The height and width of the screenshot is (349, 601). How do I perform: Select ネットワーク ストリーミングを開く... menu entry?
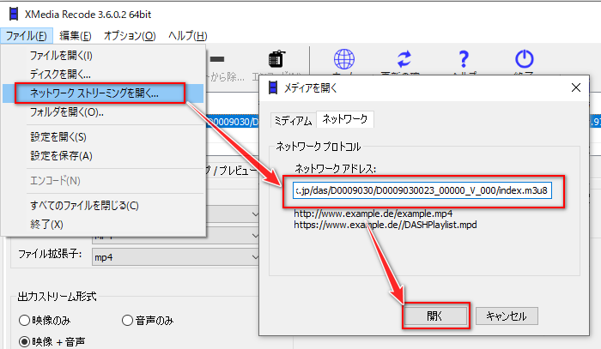104,93
